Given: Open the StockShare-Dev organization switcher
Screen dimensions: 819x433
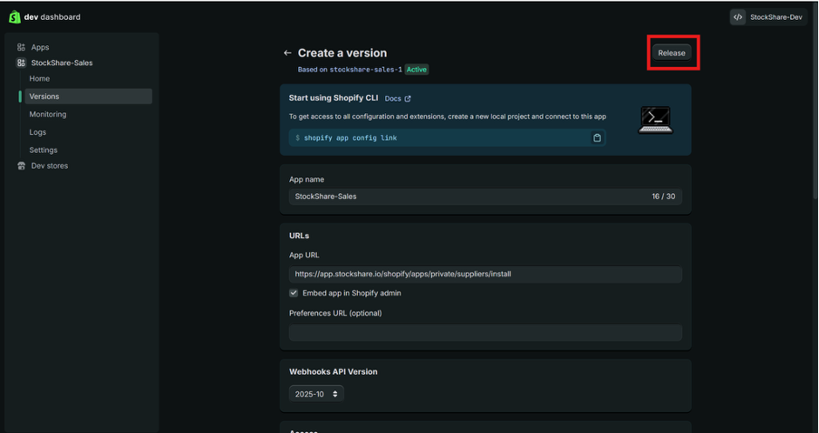Looking at the screenshot, I should pos(768,17).
